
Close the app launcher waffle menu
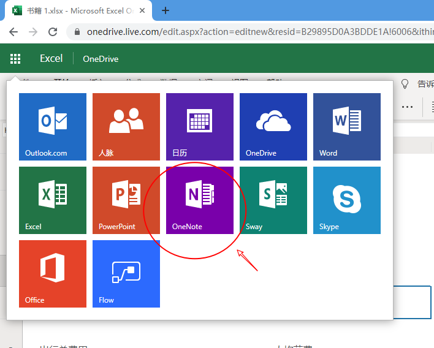(15, 59)
